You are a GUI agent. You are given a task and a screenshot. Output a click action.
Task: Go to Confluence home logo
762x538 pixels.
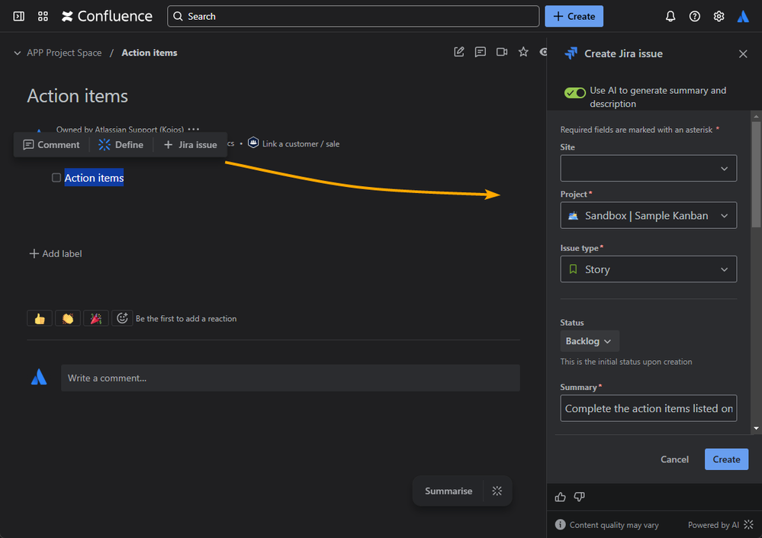107,17
